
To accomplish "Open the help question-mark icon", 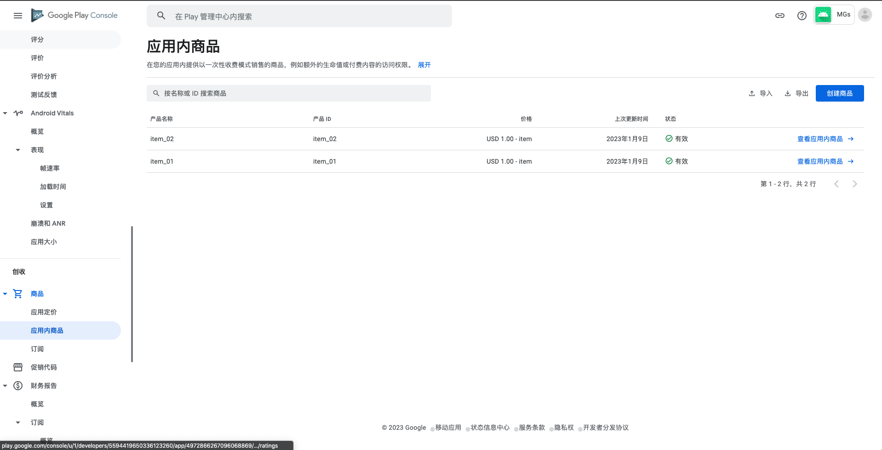I will coord(802,16).
